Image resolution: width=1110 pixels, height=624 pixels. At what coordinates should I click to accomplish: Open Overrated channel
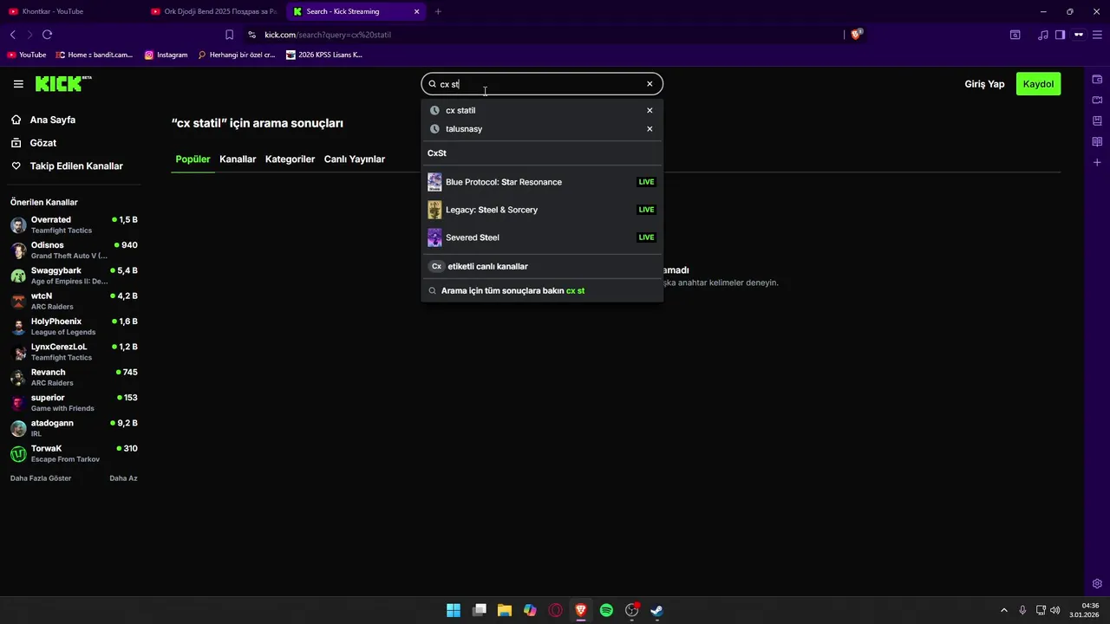(74, 225)
